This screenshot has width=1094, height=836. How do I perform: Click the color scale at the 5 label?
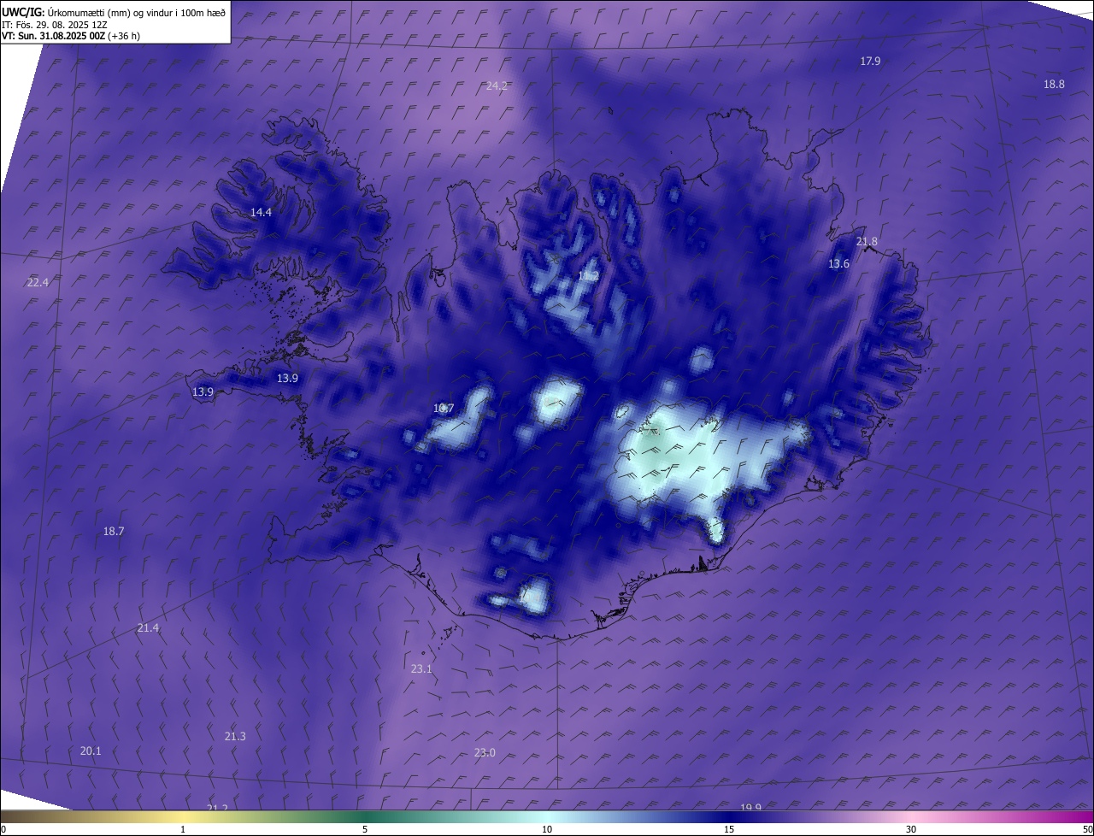coord(365,829)
